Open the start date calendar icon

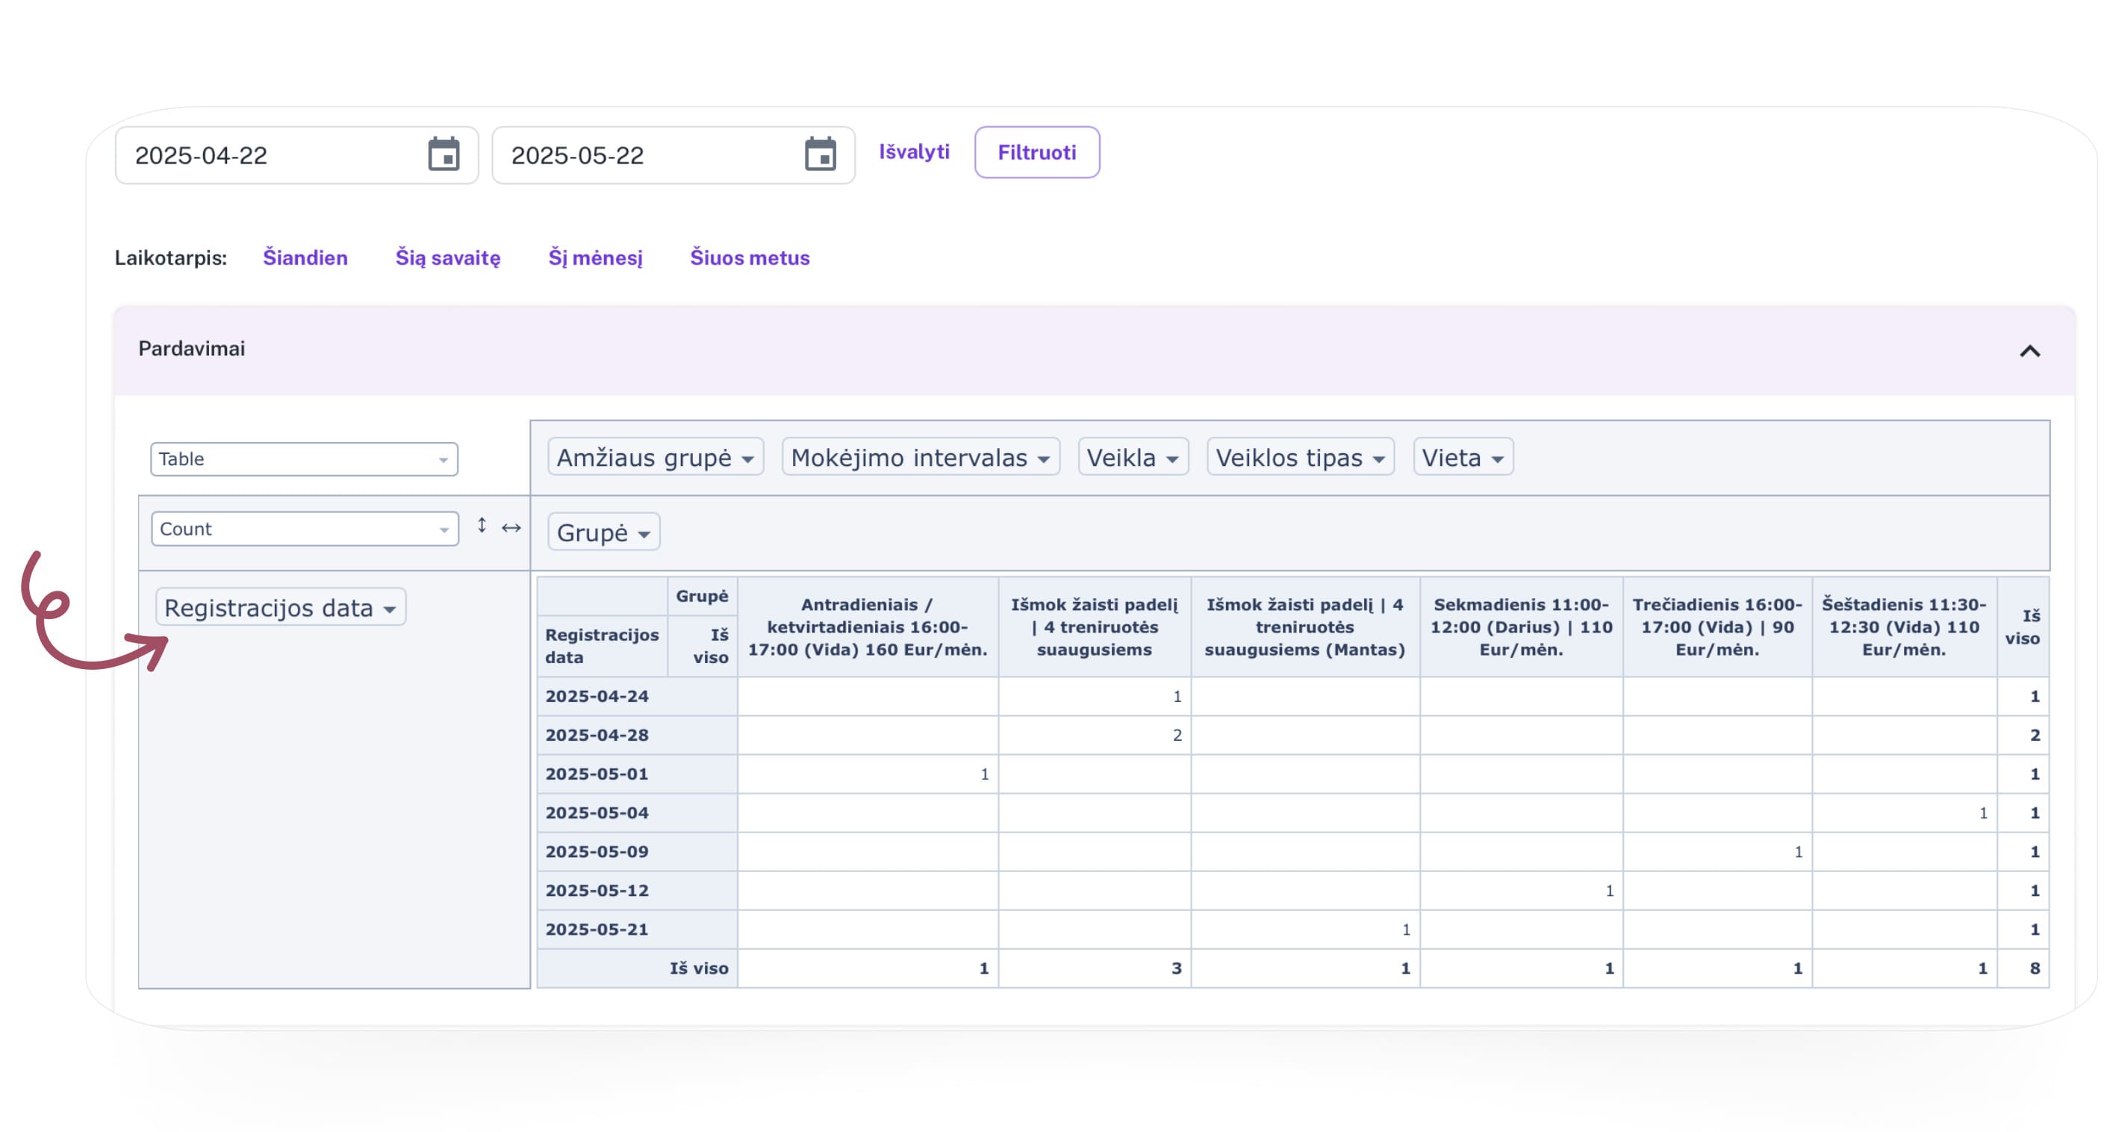[444, 155]
